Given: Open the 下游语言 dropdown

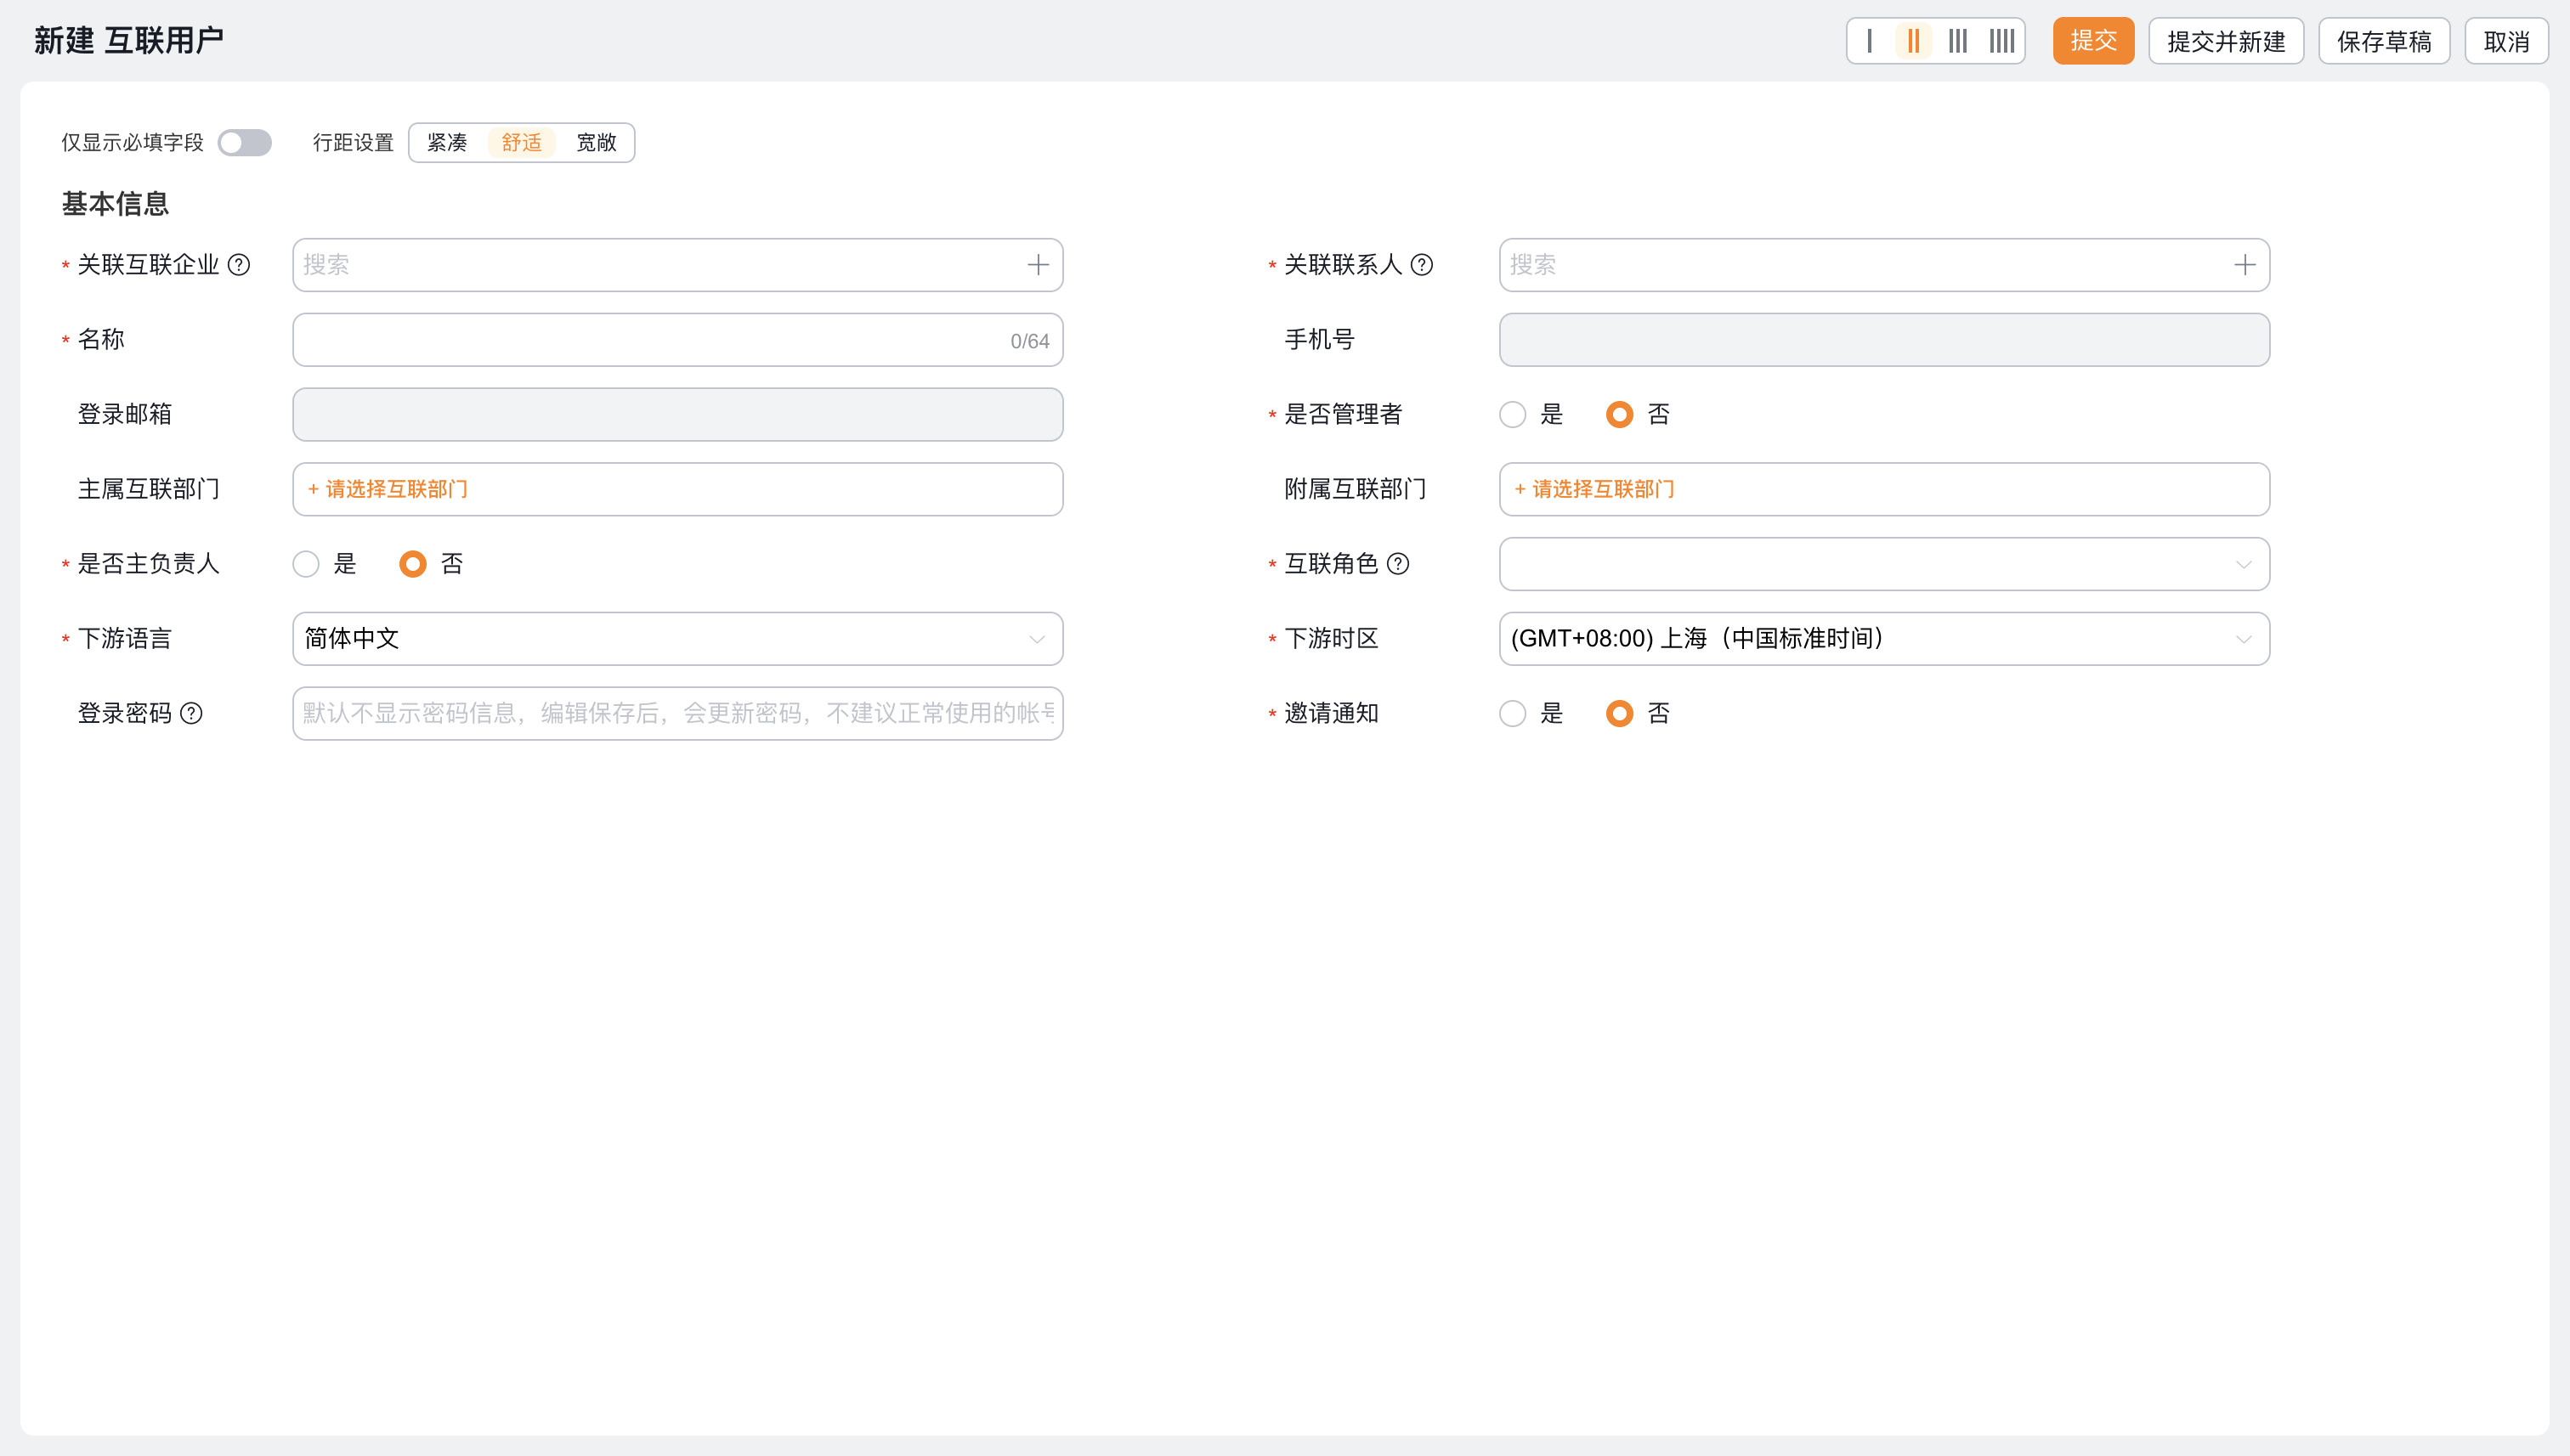Looking at the screenshot, I should point(677,639).
